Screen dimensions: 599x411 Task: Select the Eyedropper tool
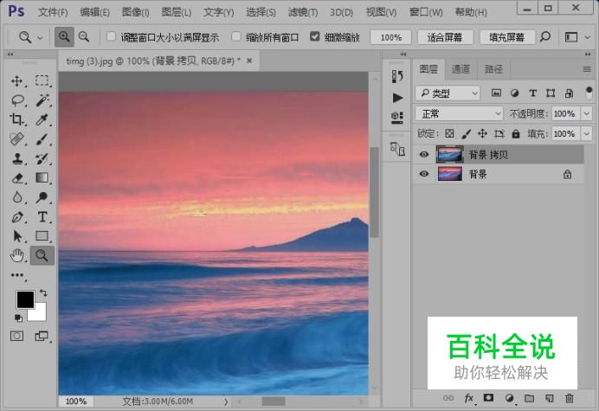pos(42,119)
